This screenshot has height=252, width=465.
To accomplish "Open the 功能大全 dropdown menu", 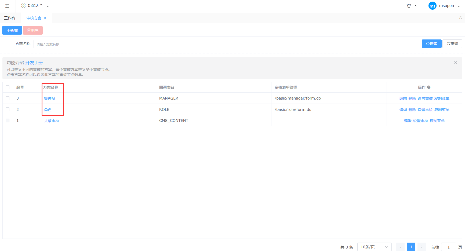I will [35, 6].
